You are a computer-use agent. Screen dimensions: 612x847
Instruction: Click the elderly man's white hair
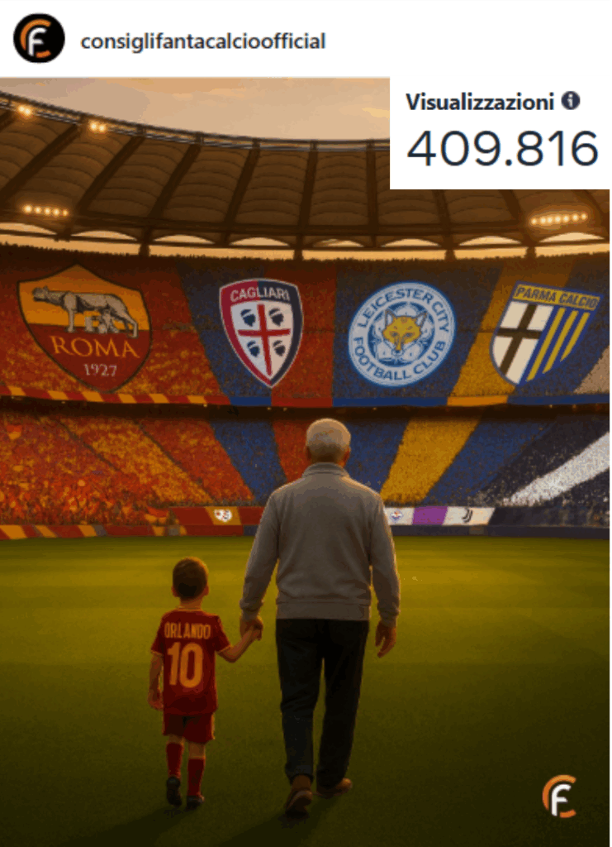tap(328, 437)
